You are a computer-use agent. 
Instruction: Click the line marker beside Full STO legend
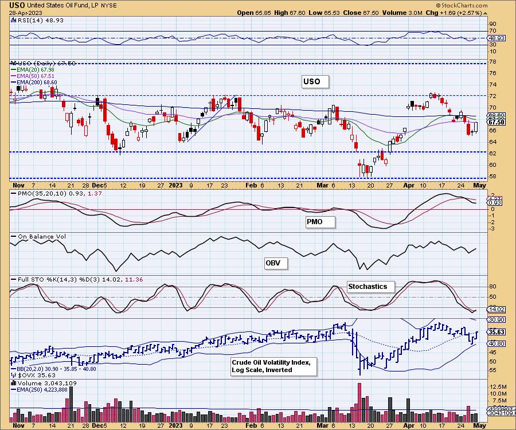(14, 280)
